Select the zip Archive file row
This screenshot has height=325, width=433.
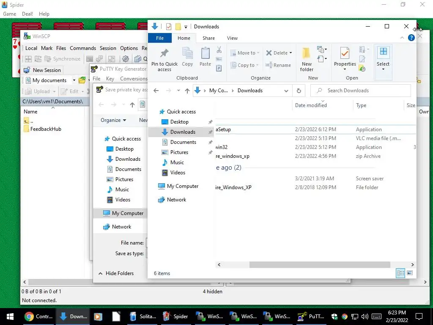[315, 156]
